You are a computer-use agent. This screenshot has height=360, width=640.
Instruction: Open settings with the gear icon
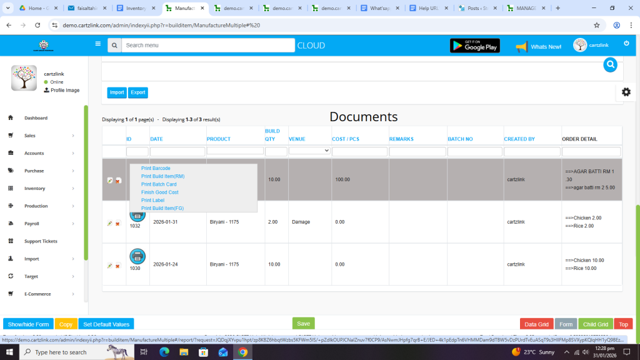pos(626,92)
